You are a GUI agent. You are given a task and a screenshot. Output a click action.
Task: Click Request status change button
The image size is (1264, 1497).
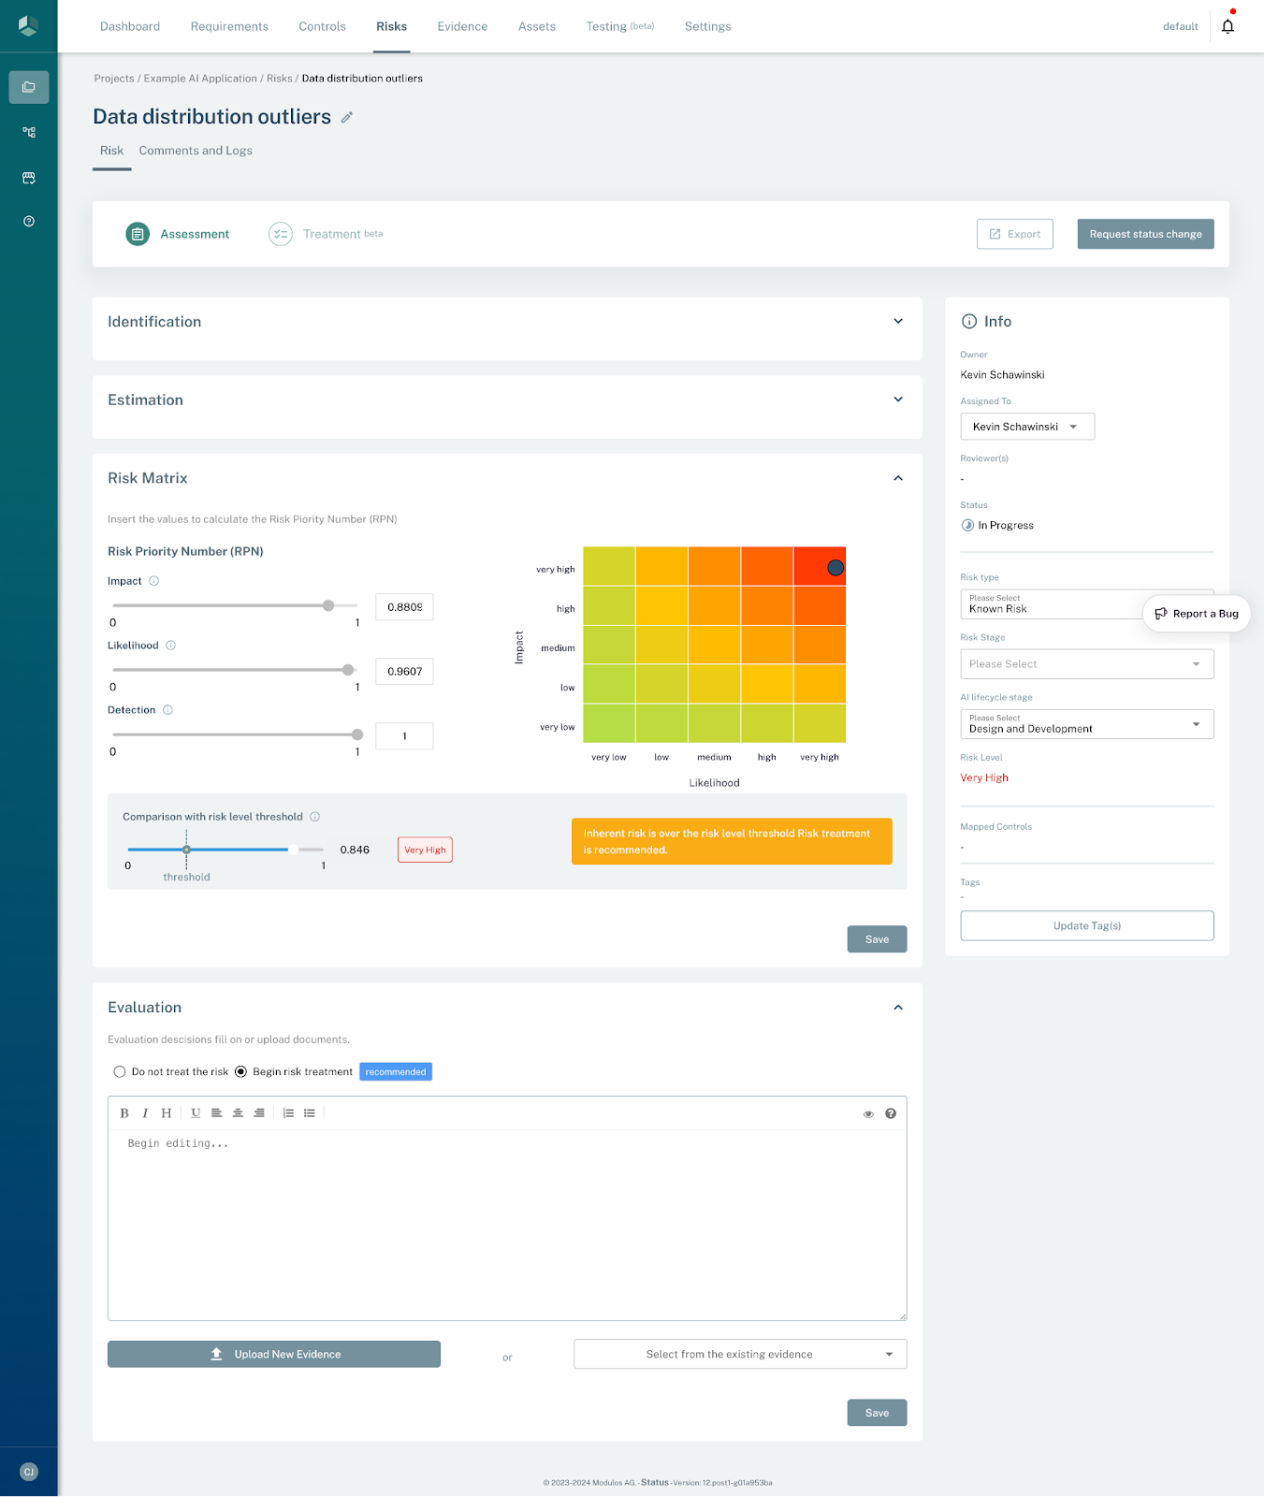point(1146,234)
